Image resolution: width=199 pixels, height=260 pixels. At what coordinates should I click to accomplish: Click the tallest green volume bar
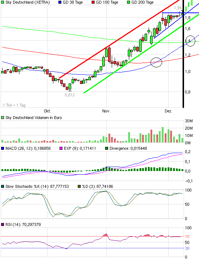click(162, 135)
